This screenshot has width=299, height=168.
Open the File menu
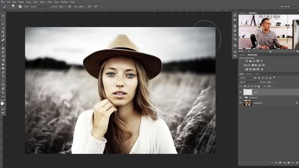(8, 2)
